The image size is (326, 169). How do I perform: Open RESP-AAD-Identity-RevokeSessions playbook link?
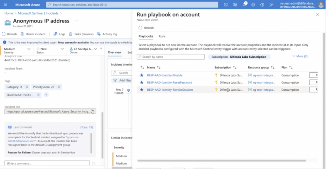point(170,90)
